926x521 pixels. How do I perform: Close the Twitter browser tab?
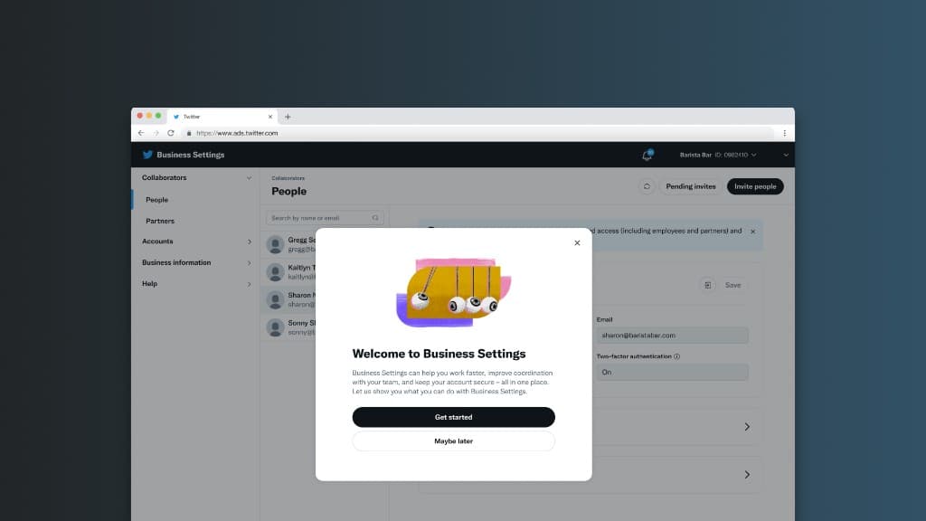click(270, 117)
